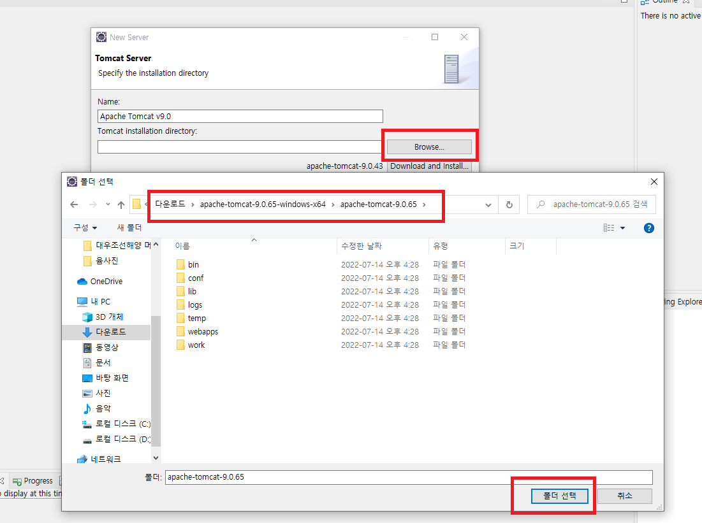
Task: Click apache-tomcat-9.0.65 breadcrumb segment
Action: [x=378, y=204]
